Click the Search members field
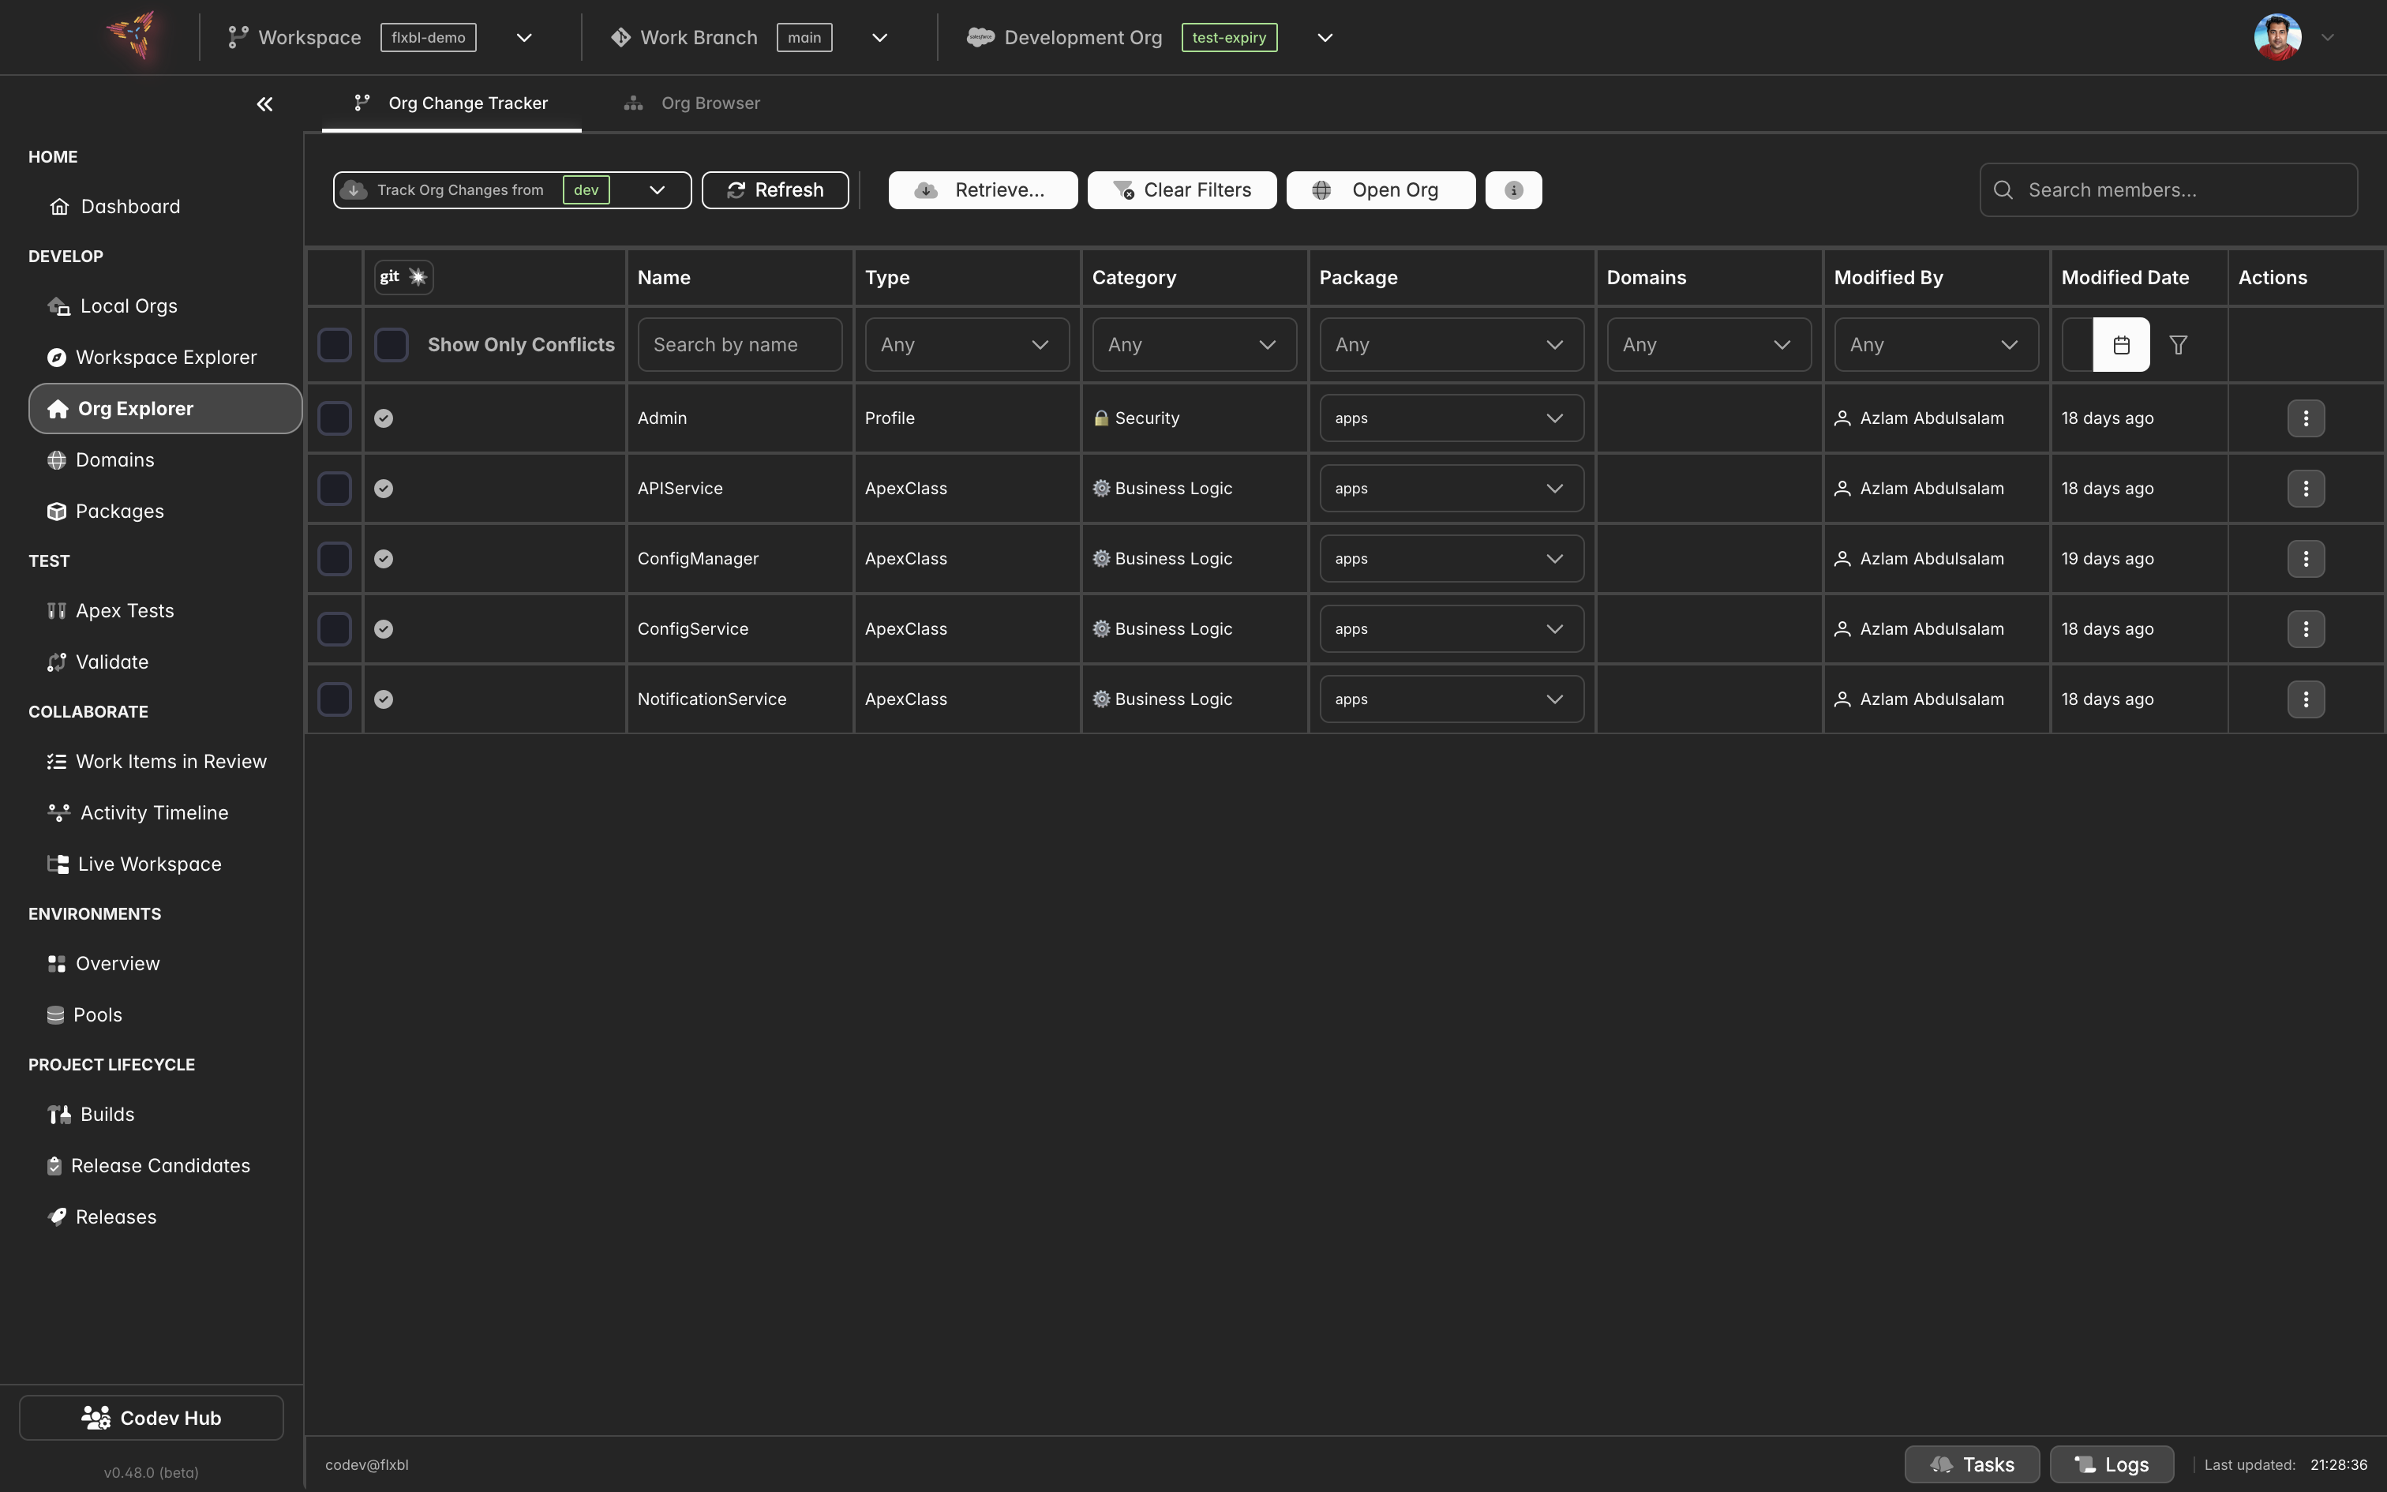This screenshot has width=2387, height=1492. 2168,189
